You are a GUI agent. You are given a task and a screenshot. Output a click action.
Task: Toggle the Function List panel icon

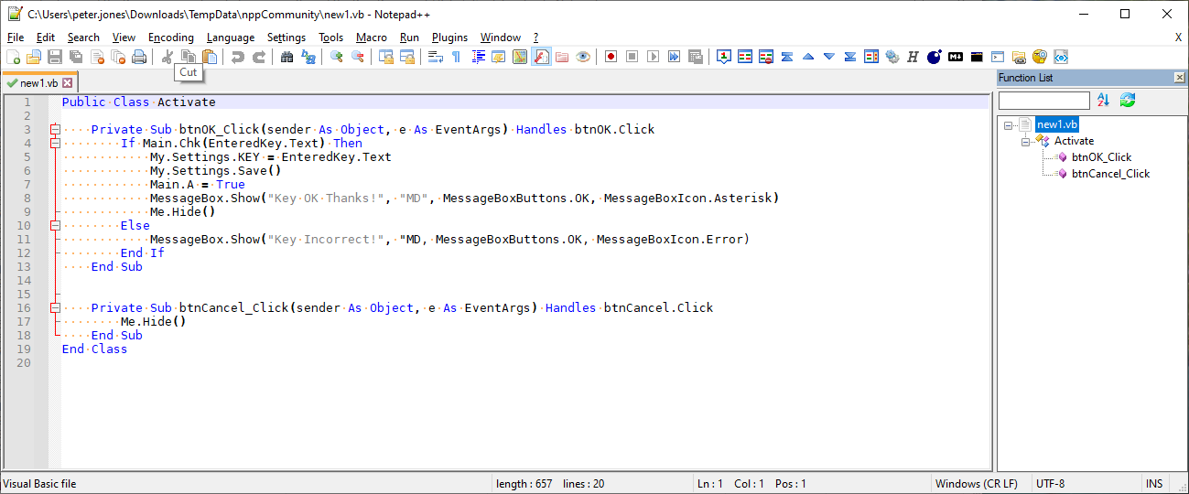point(541,57)
